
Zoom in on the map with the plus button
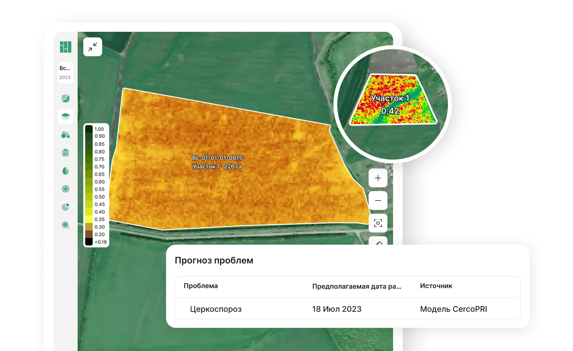(378, 178)
